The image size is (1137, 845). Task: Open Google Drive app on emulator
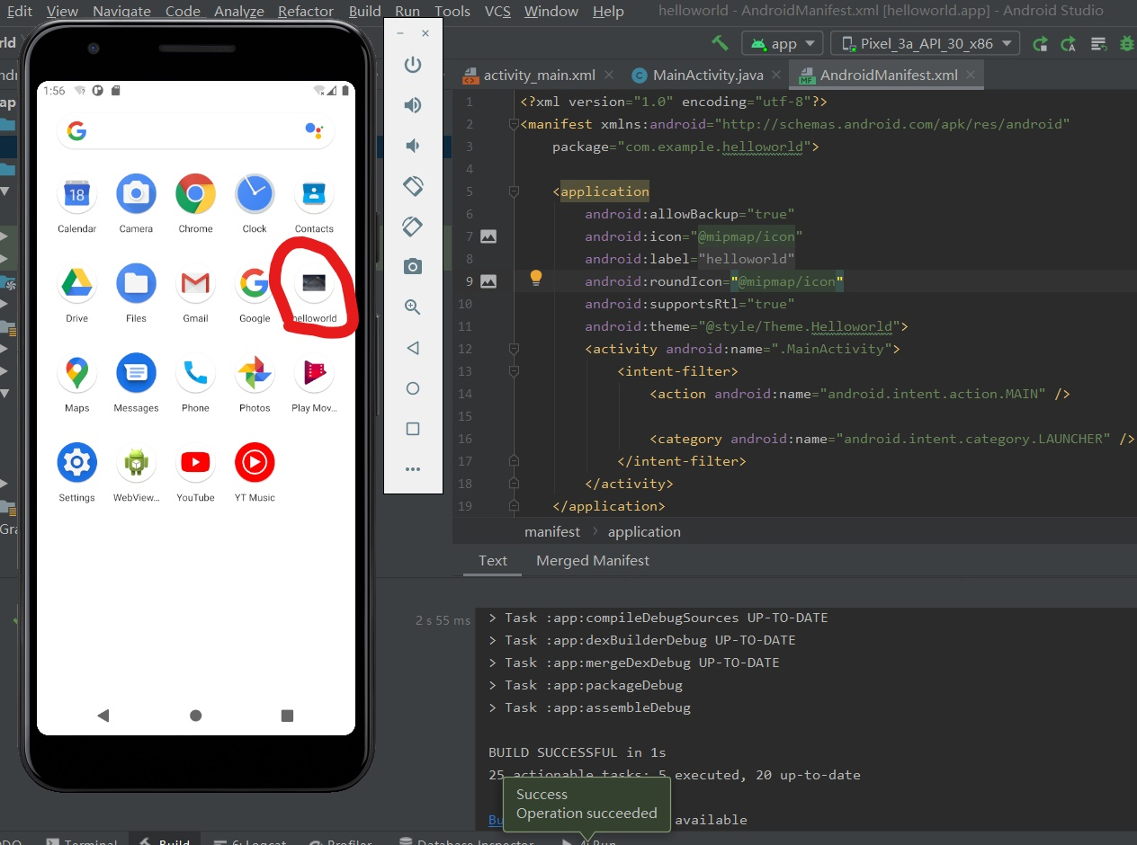[76, 284]
